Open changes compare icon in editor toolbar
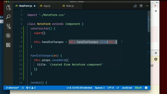 pyautogui.click(x=135, y=6)
